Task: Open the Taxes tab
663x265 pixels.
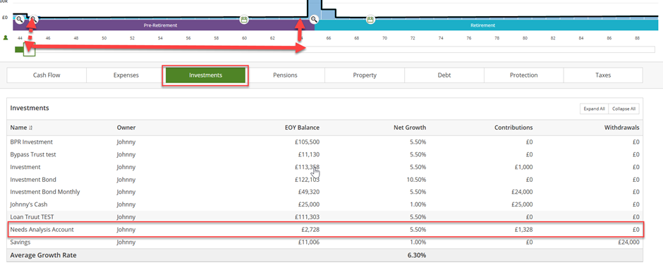Action: coord(603,75)
